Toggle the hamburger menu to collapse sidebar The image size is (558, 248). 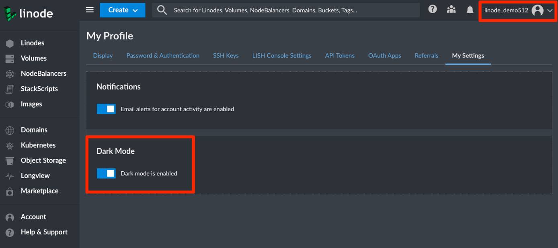click(x=89, y=10)
